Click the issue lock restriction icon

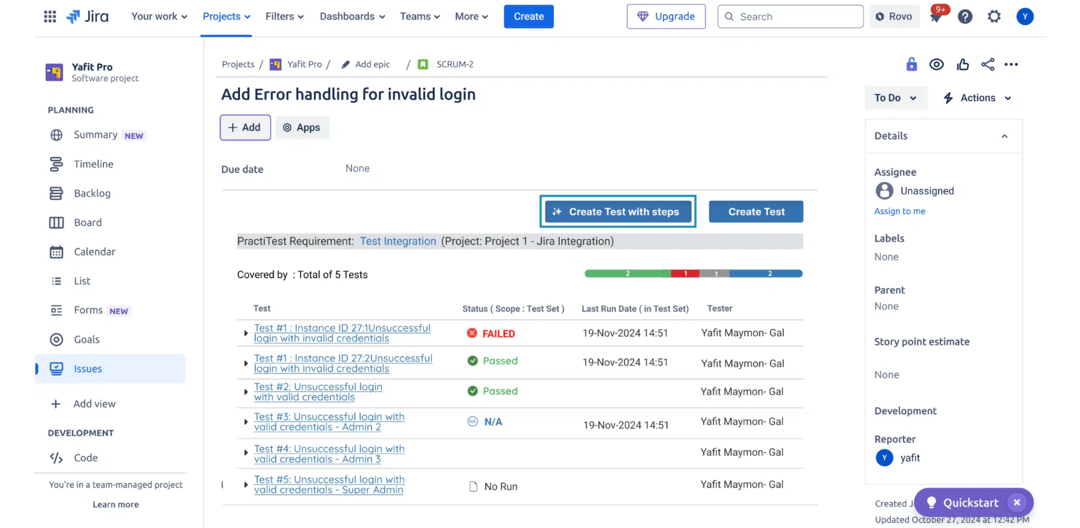911,65
